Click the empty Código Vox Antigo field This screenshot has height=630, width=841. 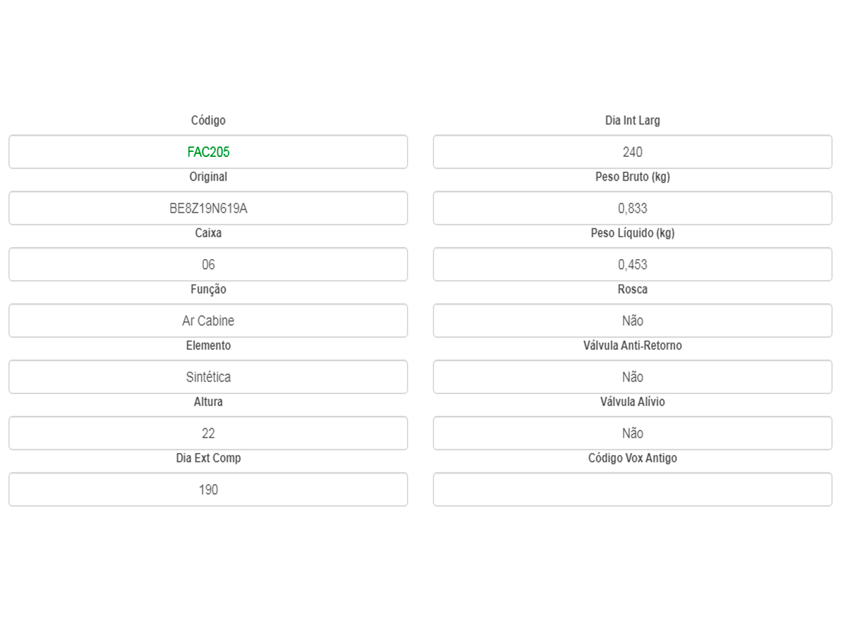pos(632,489)
